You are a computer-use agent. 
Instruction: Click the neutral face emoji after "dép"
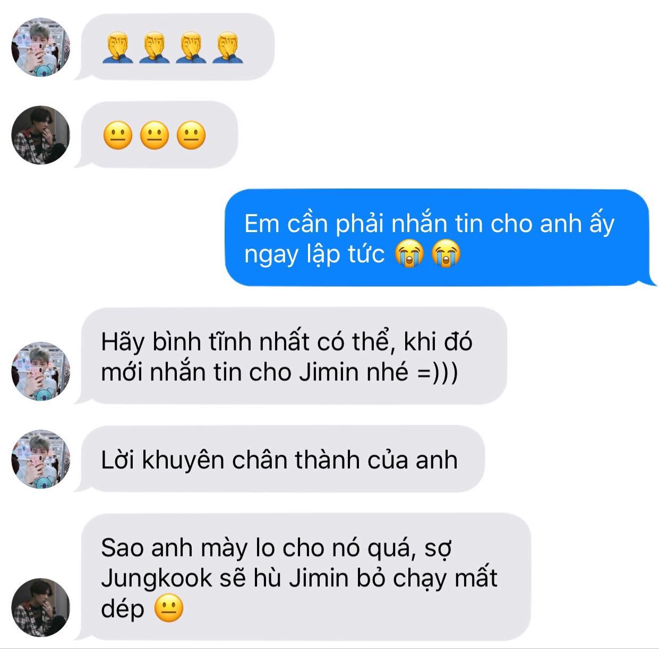point(169,608)
